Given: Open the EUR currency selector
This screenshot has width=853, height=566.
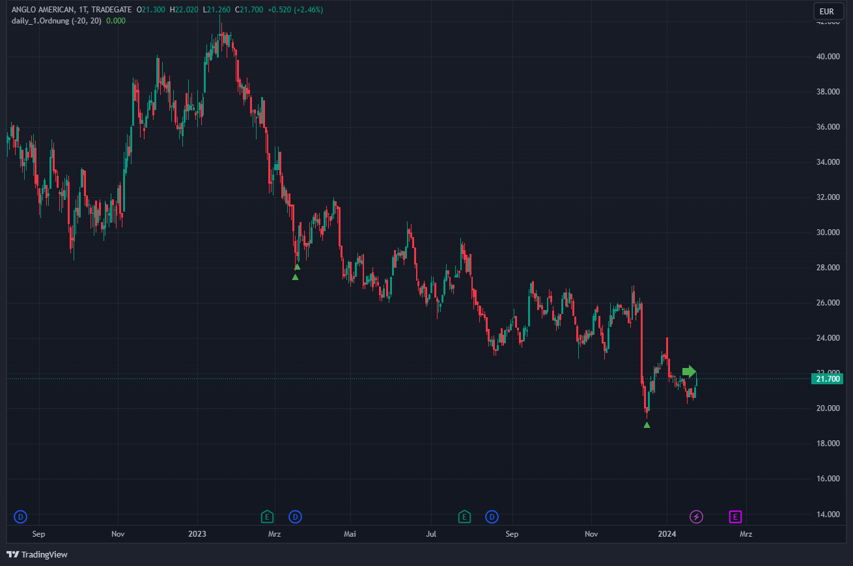Looking at the screenshot, I should 827,11.
